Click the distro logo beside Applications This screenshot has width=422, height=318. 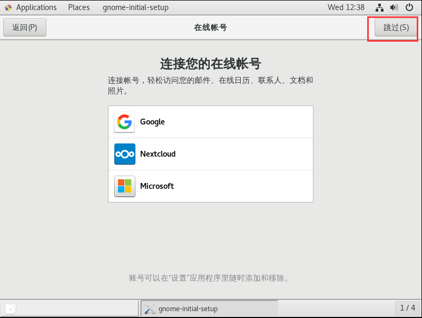pos(7,7)
